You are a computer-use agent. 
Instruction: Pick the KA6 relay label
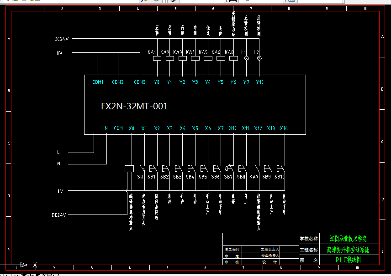click(216, 52)
